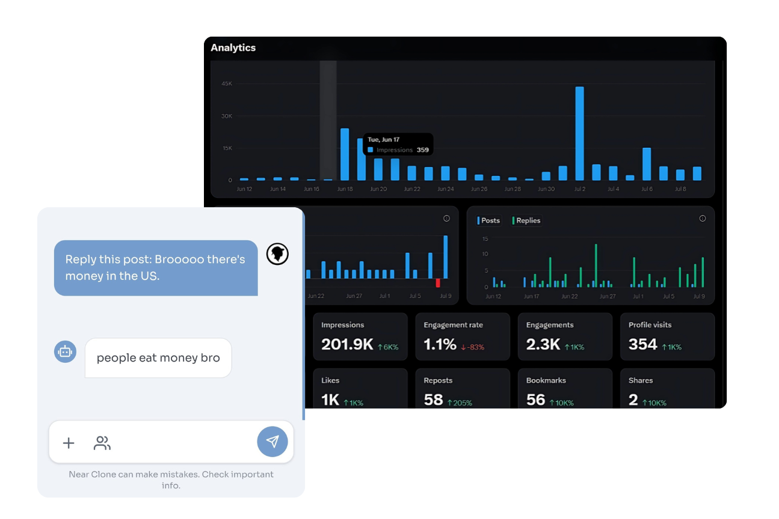Image resolution: width=779 pixels, height=519 pixels.
Task: Open the info icon on the impressions mini chart
Action: click(446, 218)
